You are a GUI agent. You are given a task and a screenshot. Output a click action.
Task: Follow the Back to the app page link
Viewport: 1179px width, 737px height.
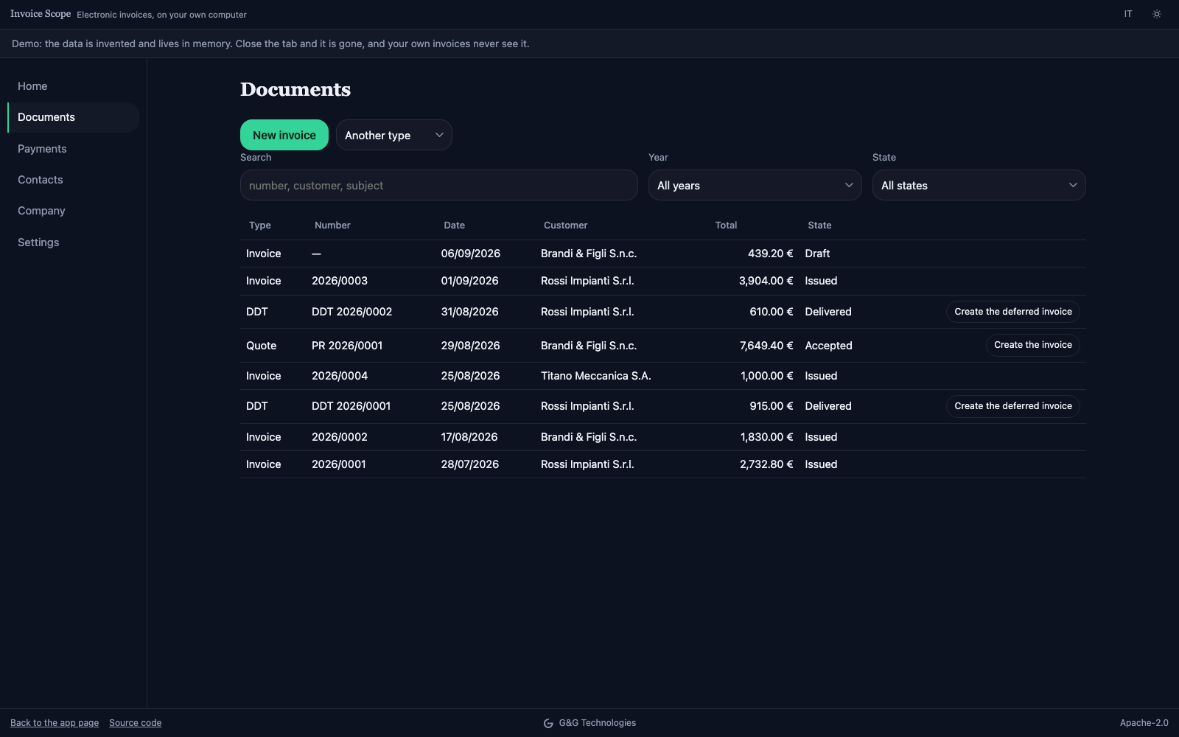[x=55, y=723]
